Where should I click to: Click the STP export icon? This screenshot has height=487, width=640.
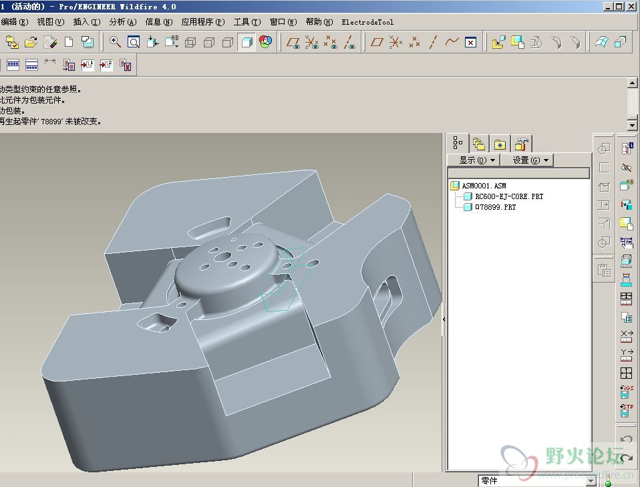(x=627, y=410)
